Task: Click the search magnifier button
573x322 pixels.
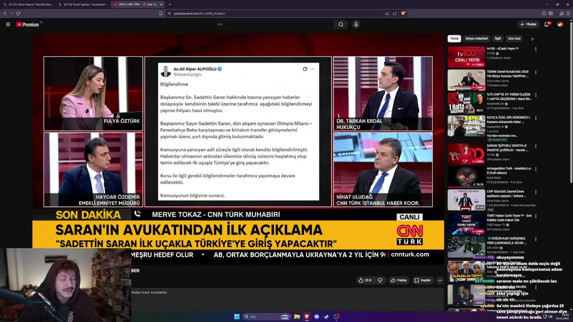Action: pos(341,24)
